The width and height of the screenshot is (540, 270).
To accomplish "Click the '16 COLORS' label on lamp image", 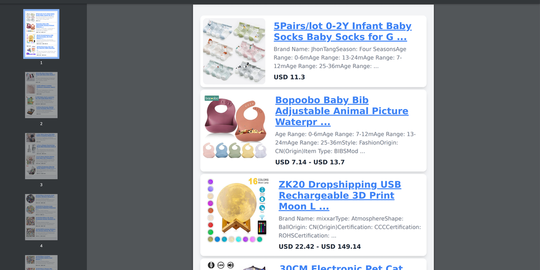I will [x=258, y=181].
